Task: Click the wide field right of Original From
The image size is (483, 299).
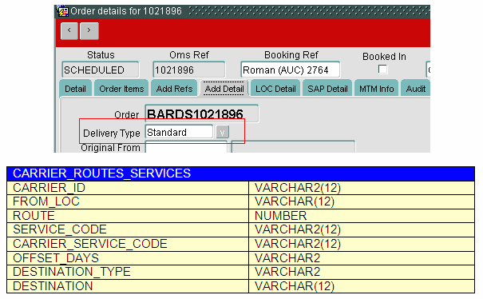Action: point(293,147)
